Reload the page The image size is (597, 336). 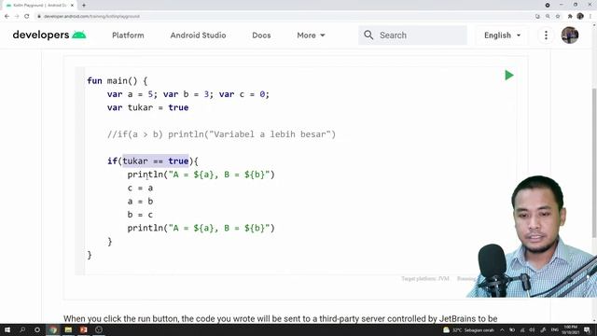click(x=27, y=17)
